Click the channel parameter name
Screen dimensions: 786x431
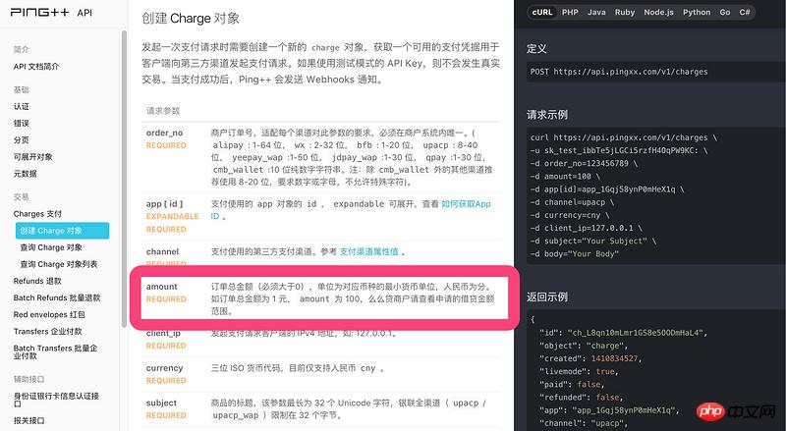162,251
